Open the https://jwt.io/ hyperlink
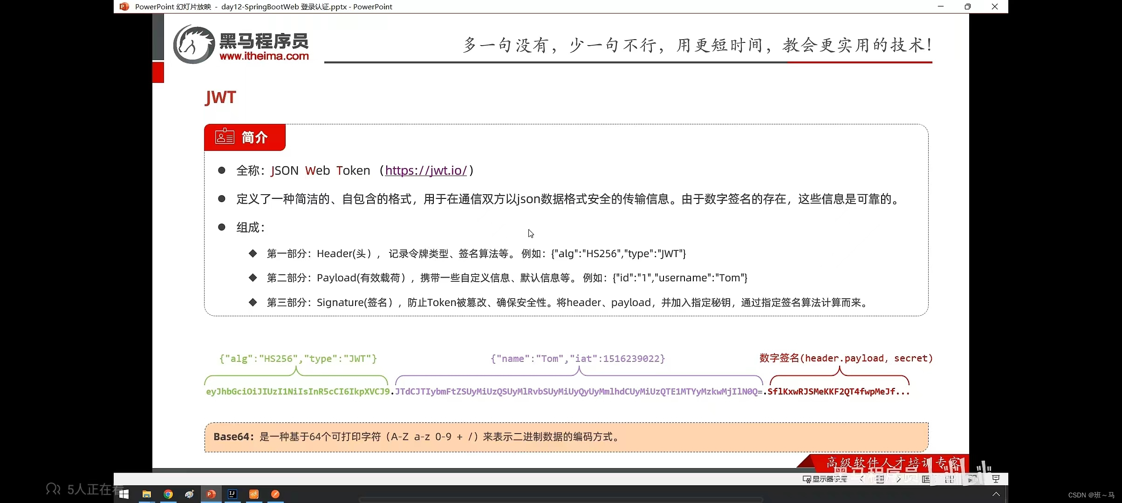Image resolution: width=1122 pixels, height=503 pixels. click(x=425, y=170)
